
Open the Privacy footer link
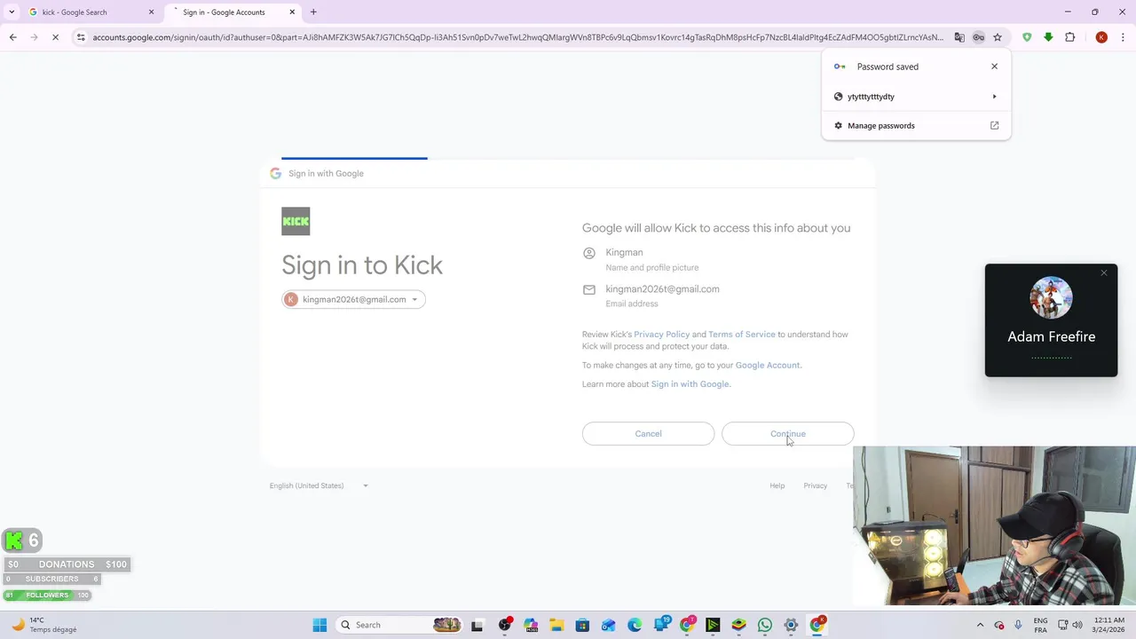[x=815, y=485]
